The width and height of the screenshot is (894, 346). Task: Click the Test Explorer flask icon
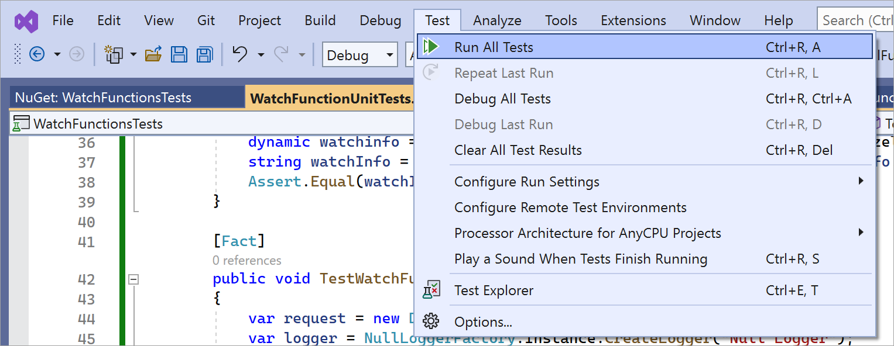coord(431,290)
